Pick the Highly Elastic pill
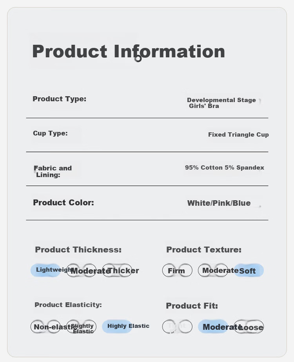 click(x=117, y=326)
